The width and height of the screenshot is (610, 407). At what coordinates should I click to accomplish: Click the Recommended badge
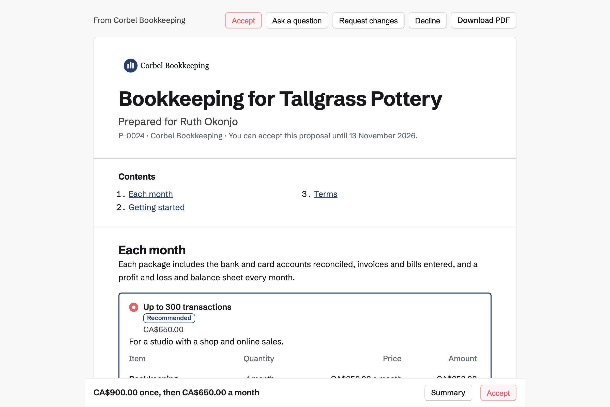coord(169,318)
